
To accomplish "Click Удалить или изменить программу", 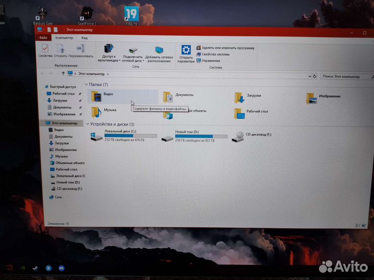I will pyautogui.click(x=228, y=48).
